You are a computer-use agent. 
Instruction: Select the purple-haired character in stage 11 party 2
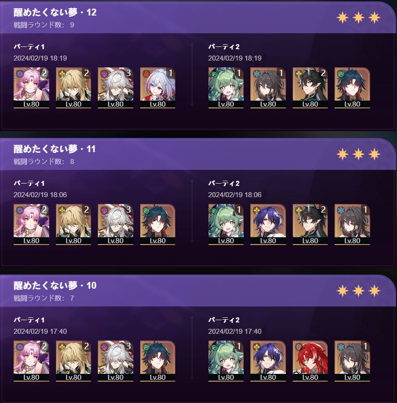[x=268, y=224]
